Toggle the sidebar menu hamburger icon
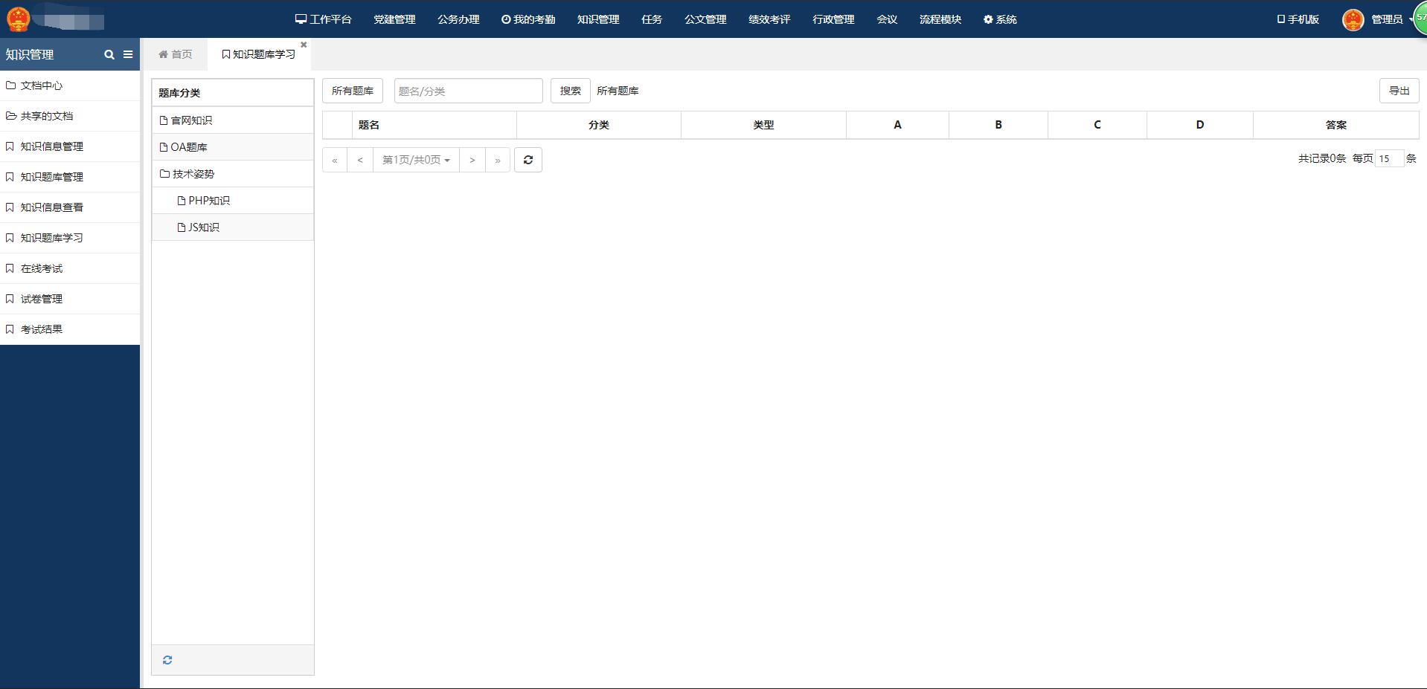 click(128, 54)
